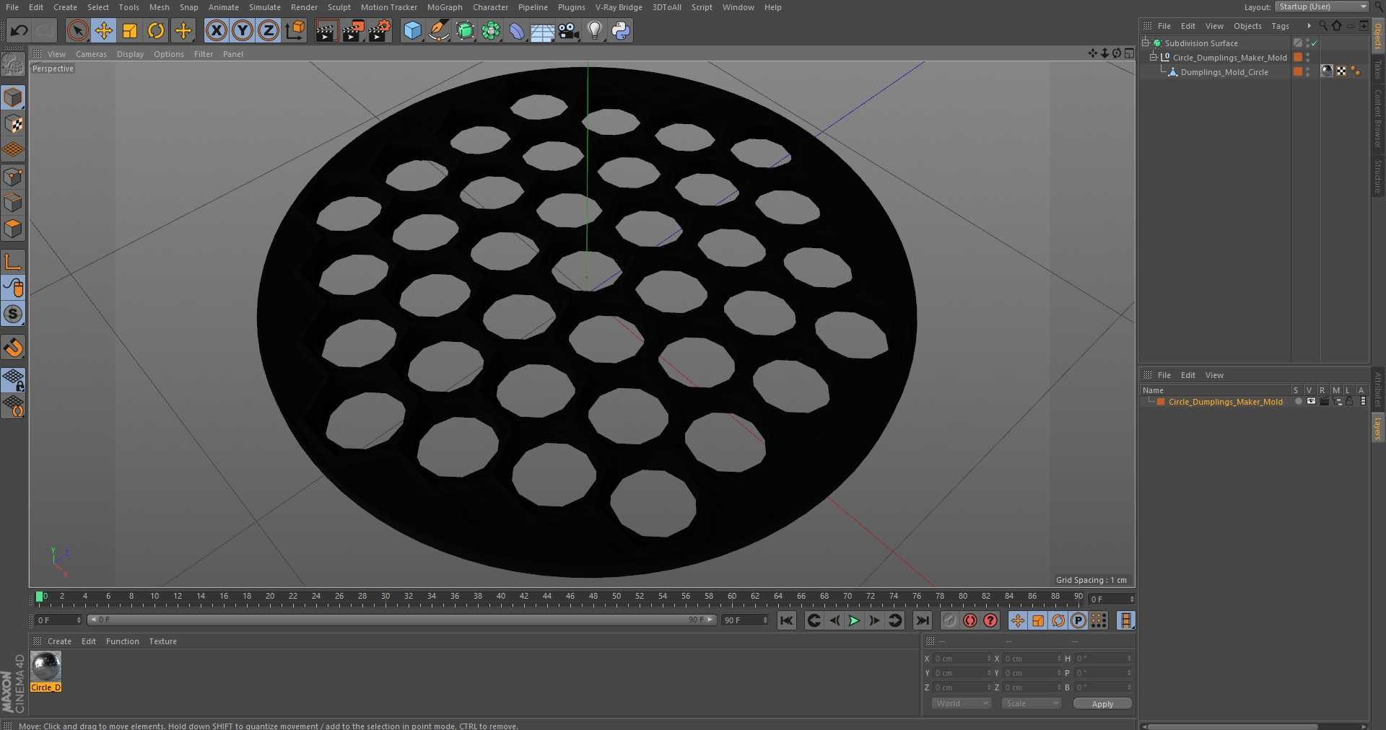Screen dimensions: 1386x730
Task: Activate the Scale tool
Action: point(130,30)
